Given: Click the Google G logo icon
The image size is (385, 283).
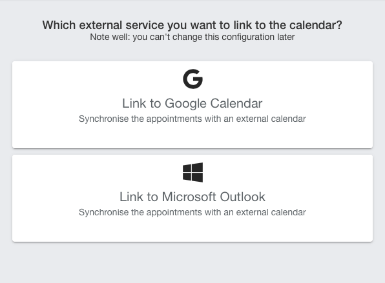Looking at the screenshot, I should click(192, 79).
